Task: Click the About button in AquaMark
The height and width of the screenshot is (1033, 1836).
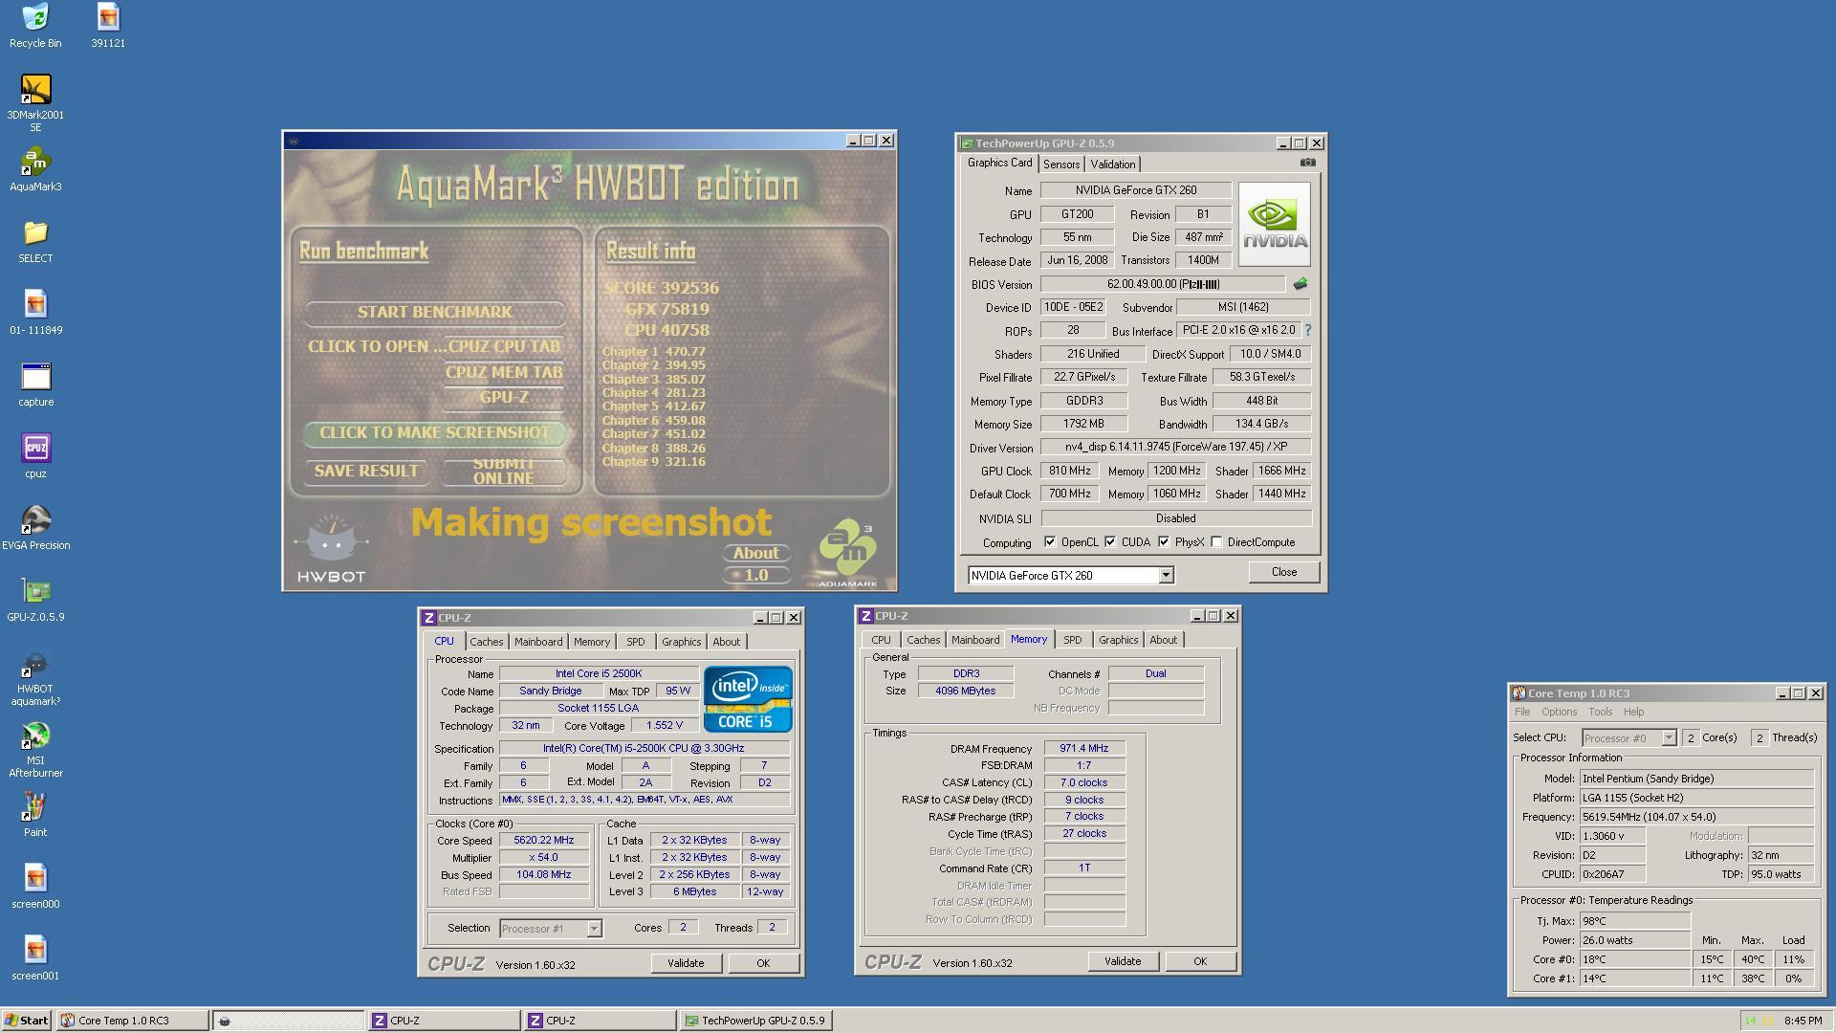Action: point(755,553)
